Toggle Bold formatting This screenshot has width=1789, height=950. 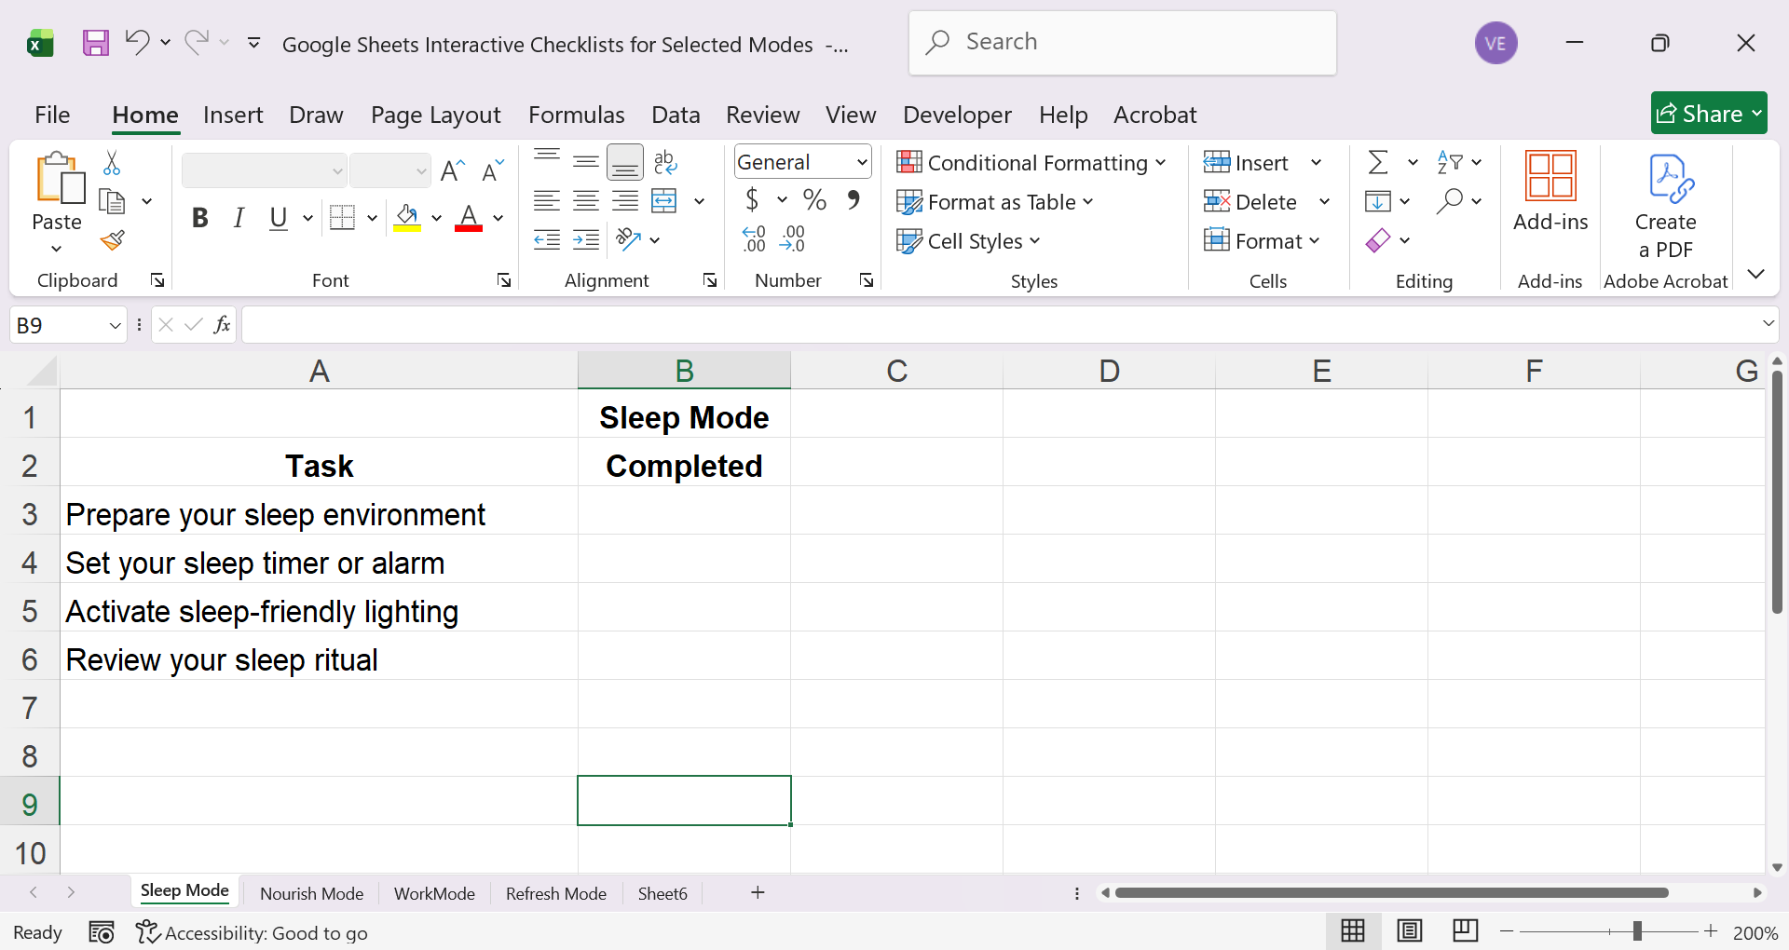[199, 219]
